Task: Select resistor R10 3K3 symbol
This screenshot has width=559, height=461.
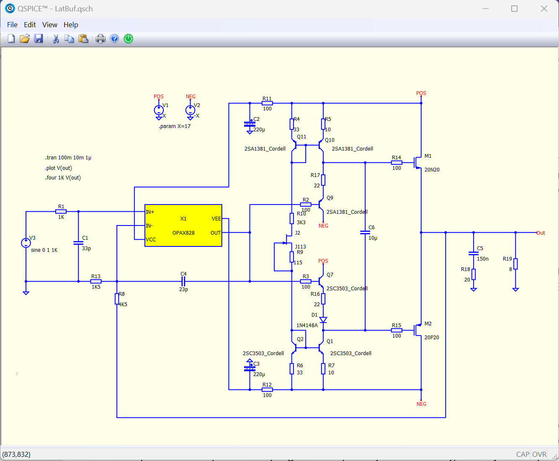Action: tap(292, 218)
